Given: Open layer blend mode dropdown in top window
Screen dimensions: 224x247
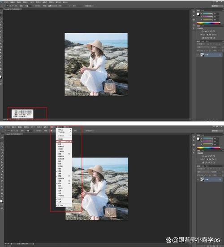Looking at the screenshot, I should click(203, 47).
